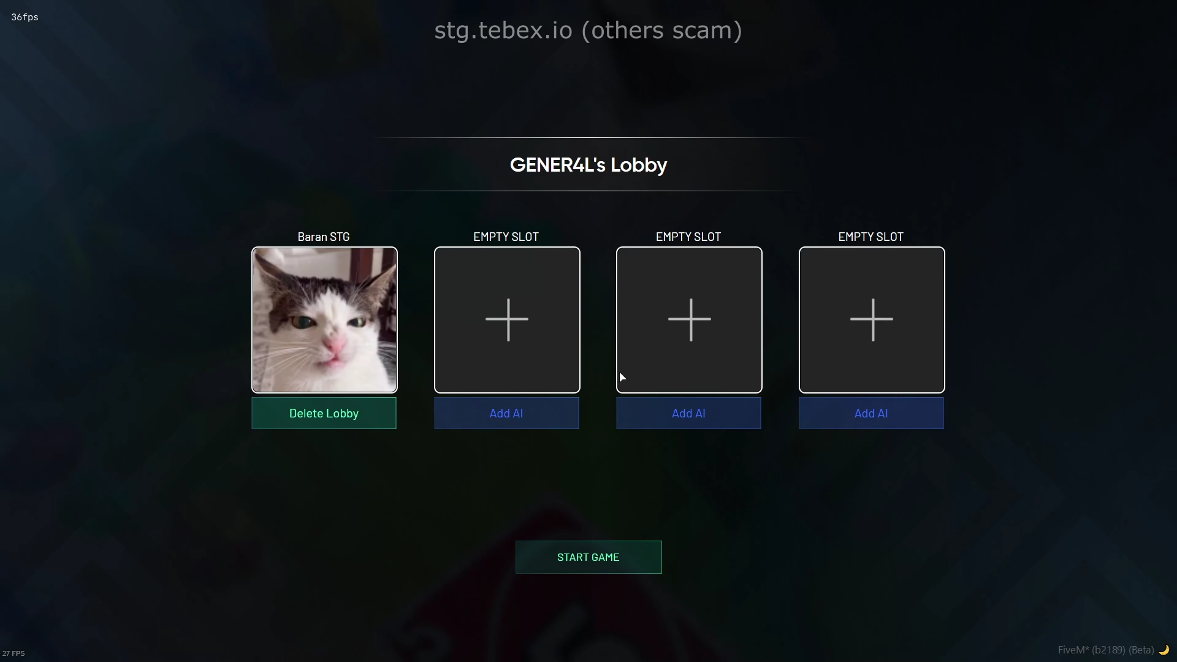Image resolution: width=1177 pixels, height=662 pixels.
Task: Click the FiveM (b2189) (Beta) label
Action: click(1106, 650)
